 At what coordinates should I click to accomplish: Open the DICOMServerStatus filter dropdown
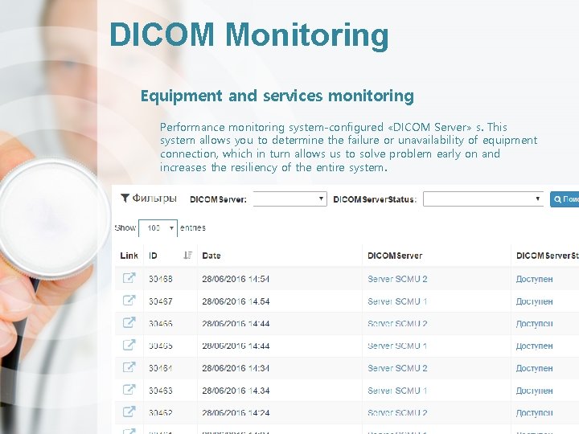483,199
